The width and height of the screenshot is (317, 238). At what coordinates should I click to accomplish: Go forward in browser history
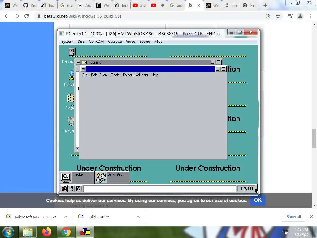pos(17,16)
